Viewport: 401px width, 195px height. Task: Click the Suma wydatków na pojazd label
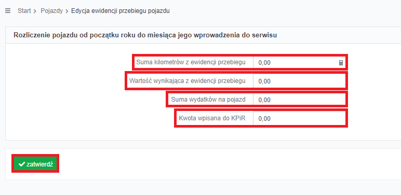tap(208, 100)
